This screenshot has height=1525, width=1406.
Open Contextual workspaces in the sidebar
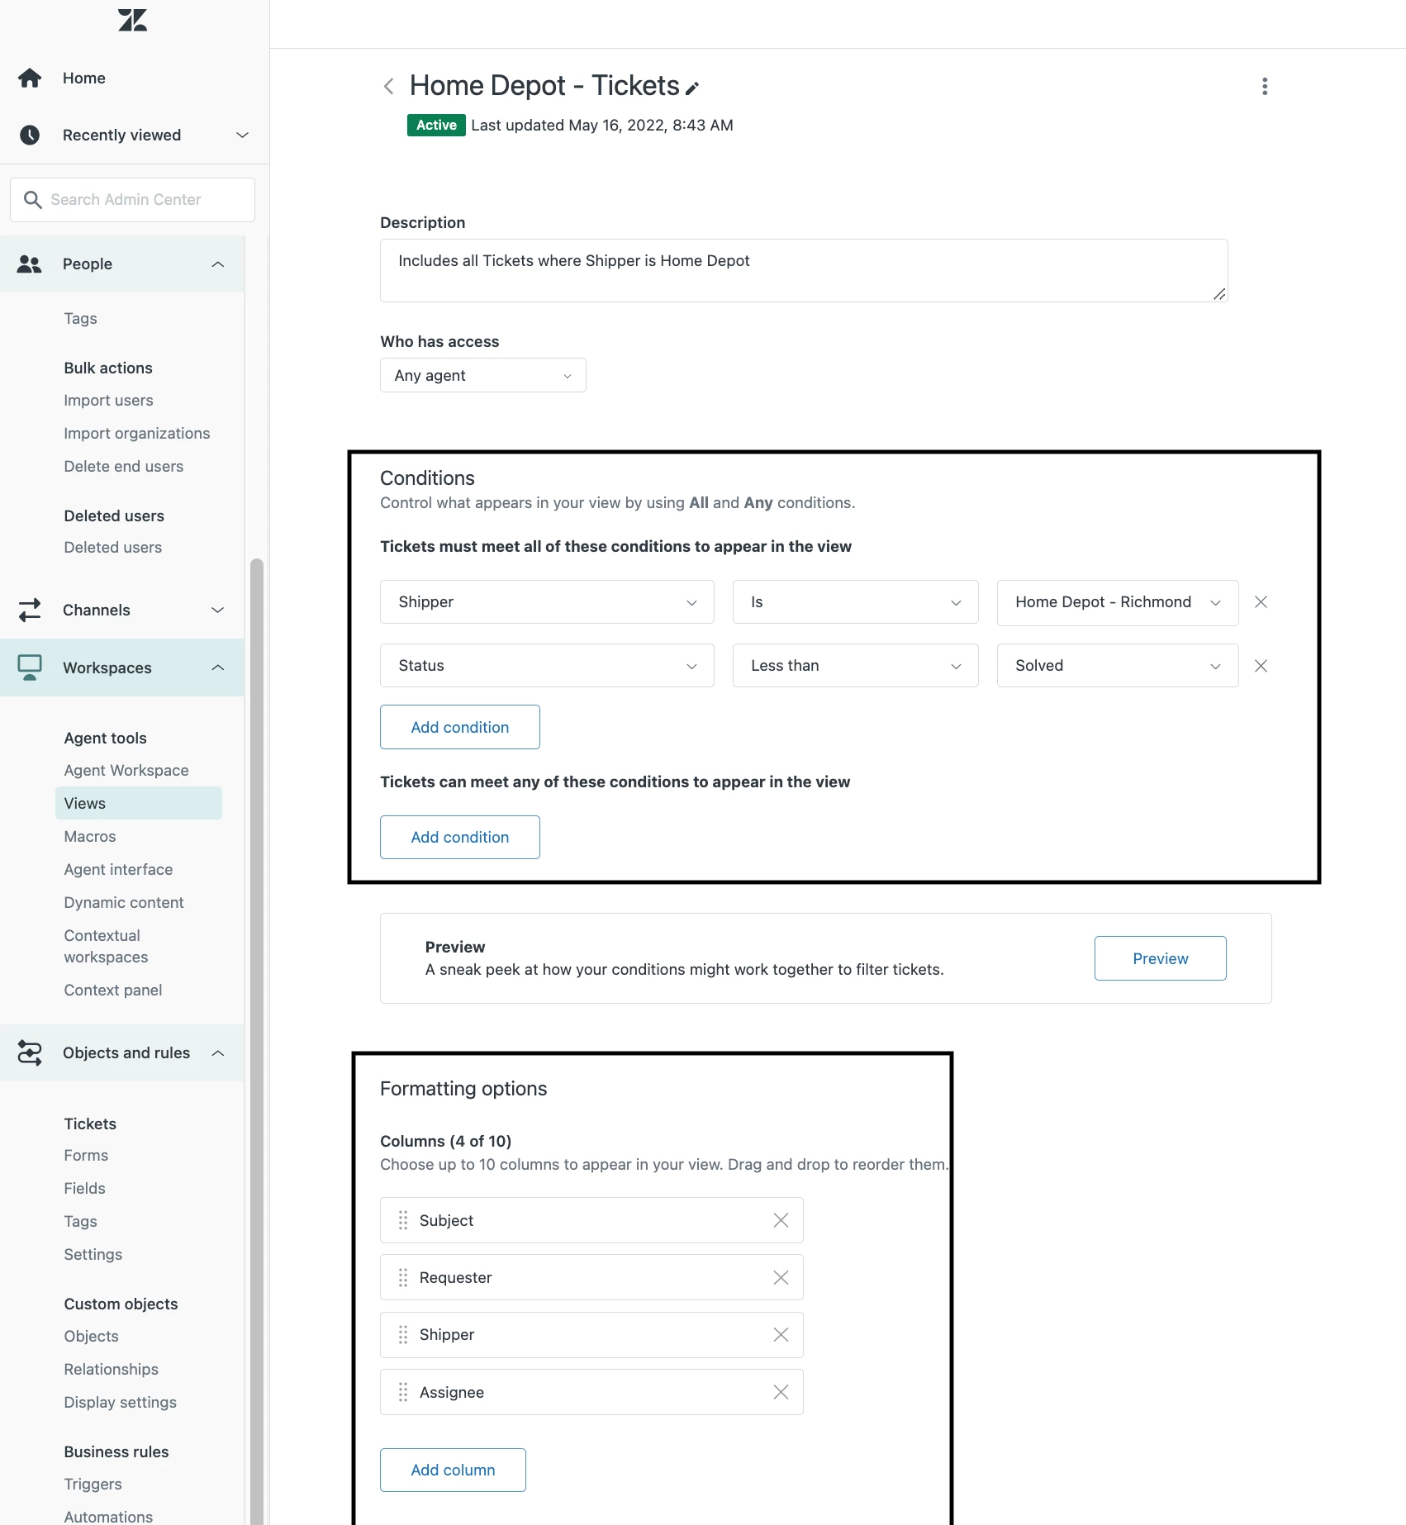[x=106, y=946]
